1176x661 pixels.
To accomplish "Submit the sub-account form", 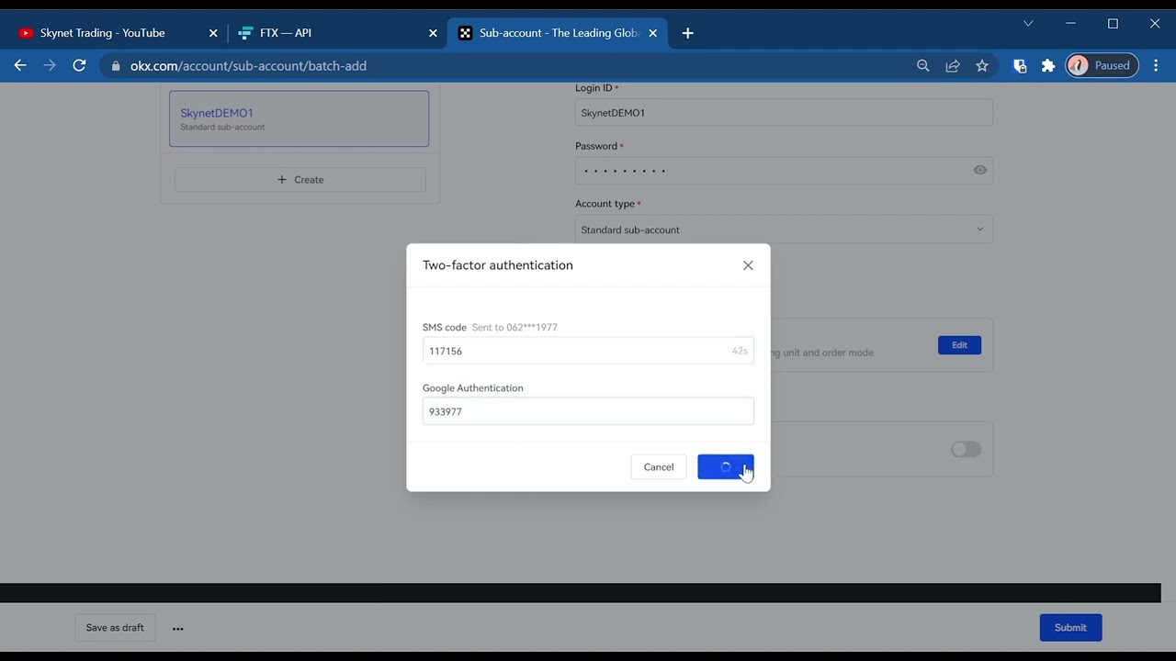I will (1070, 628).
